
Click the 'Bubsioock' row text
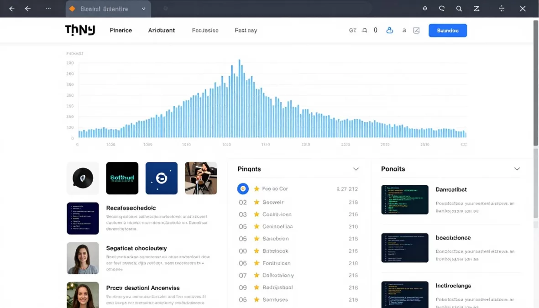(x=275, y=251)
